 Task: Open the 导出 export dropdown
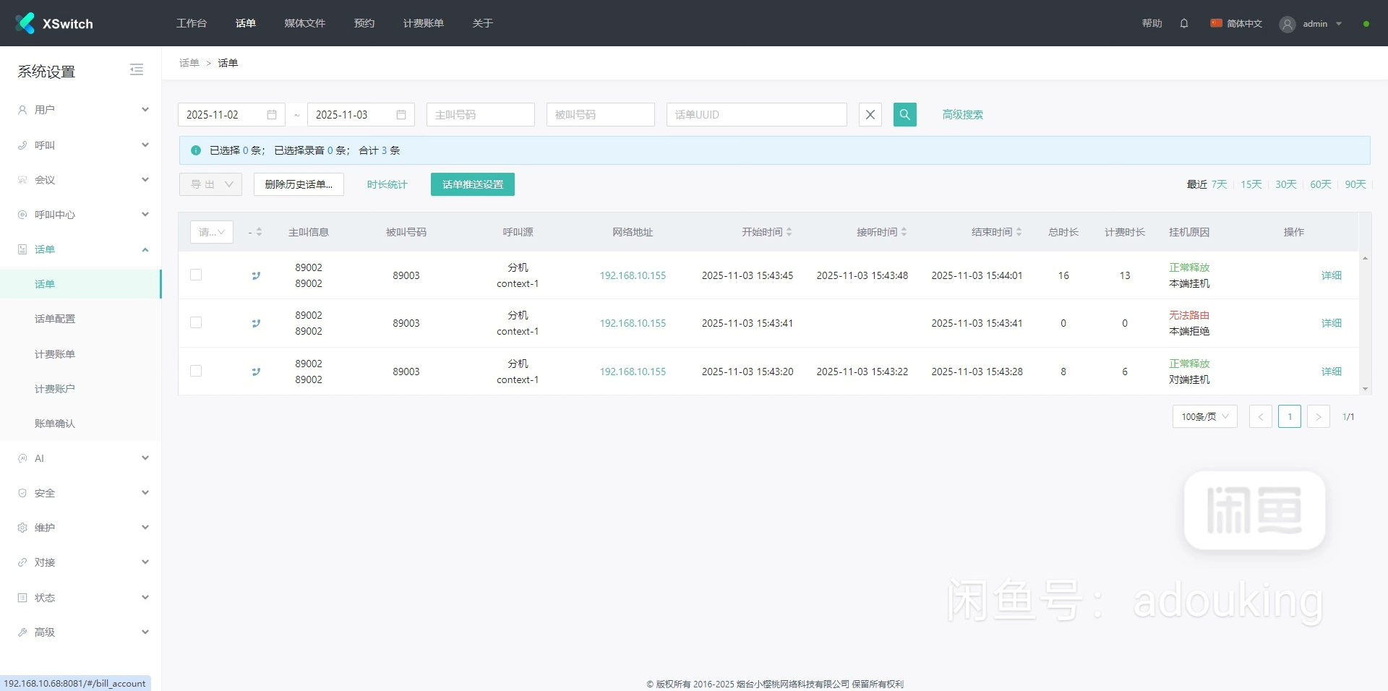pyautogui.click(x=210, y=184)
